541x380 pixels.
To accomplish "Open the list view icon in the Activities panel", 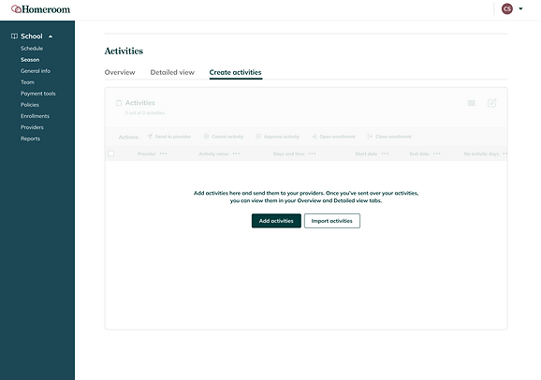I will pos(472,103).
